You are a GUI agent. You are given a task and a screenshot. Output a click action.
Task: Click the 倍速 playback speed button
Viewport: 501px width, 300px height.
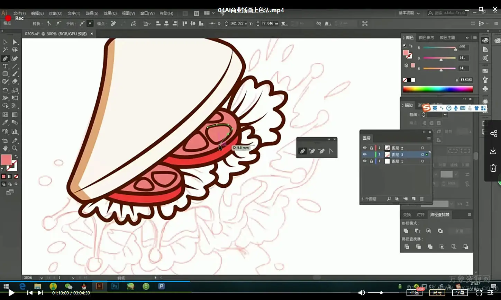click(415, 293)
